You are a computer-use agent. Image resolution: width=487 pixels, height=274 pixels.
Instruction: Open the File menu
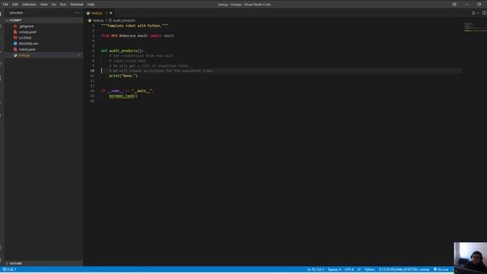click(5, 5)
